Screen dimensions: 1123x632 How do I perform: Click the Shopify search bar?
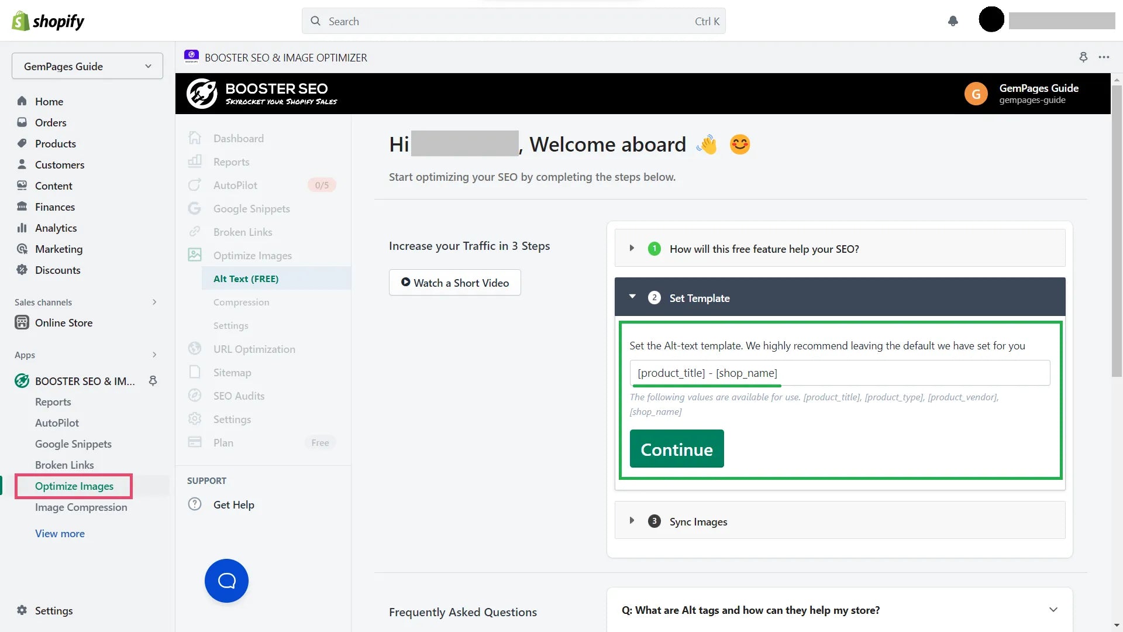tap(514, 21)
